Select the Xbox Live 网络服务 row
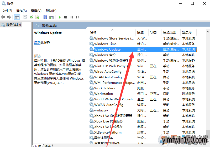Image resolution: width=210 pixels, height=147 pixels. (143, 121)
